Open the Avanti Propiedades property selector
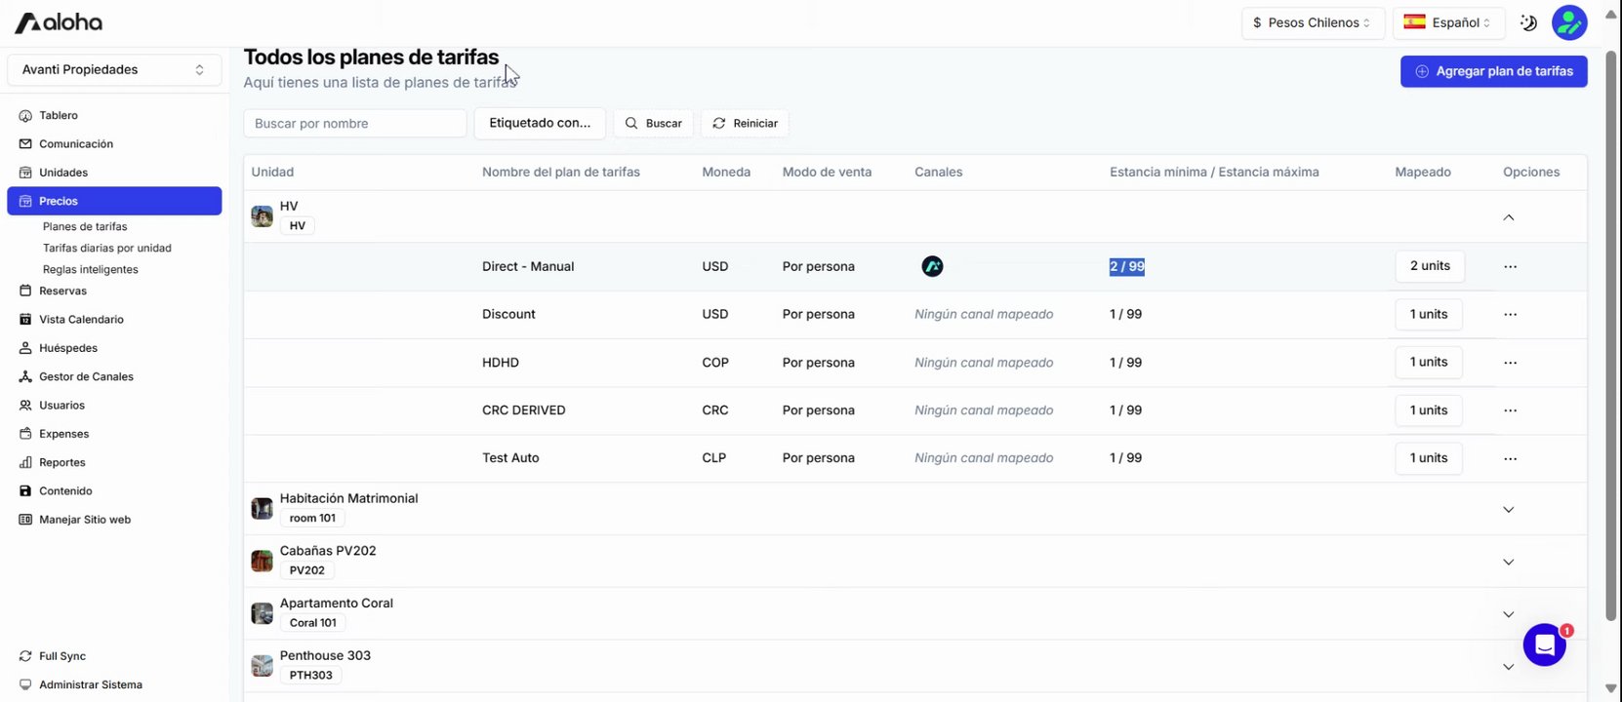 [x=114, y=69]
